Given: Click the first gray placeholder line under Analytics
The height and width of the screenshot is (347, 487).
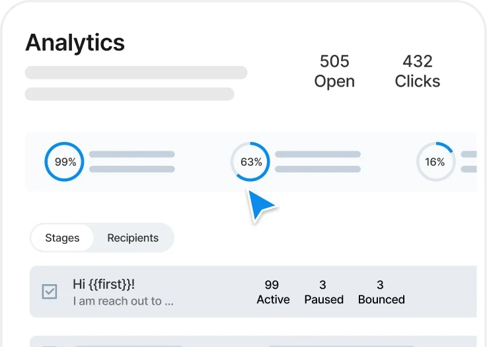Looking at the screenshot, I should [x=135, y=73].
